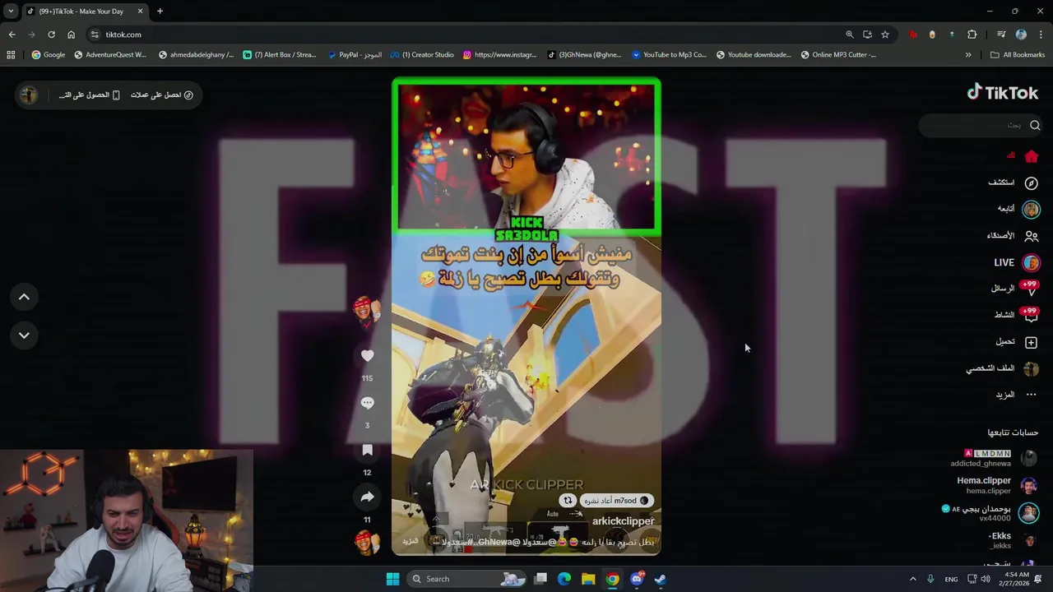Open Messages with 99+ badge
The image size is (1053, 592).
1015,289
